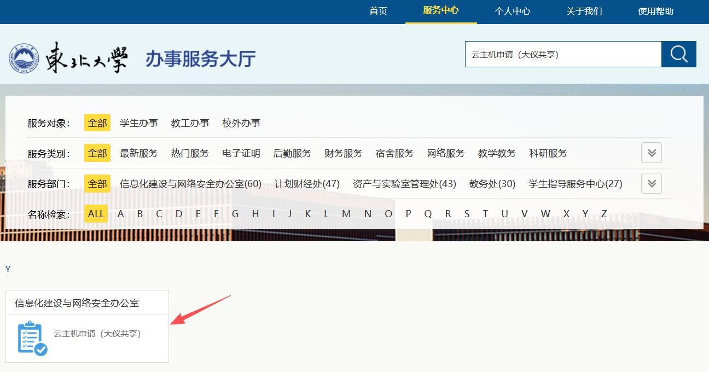Open 云主机申请（大仪共享）service link
This screenshot has height=372, width=709.
point(97,333)
